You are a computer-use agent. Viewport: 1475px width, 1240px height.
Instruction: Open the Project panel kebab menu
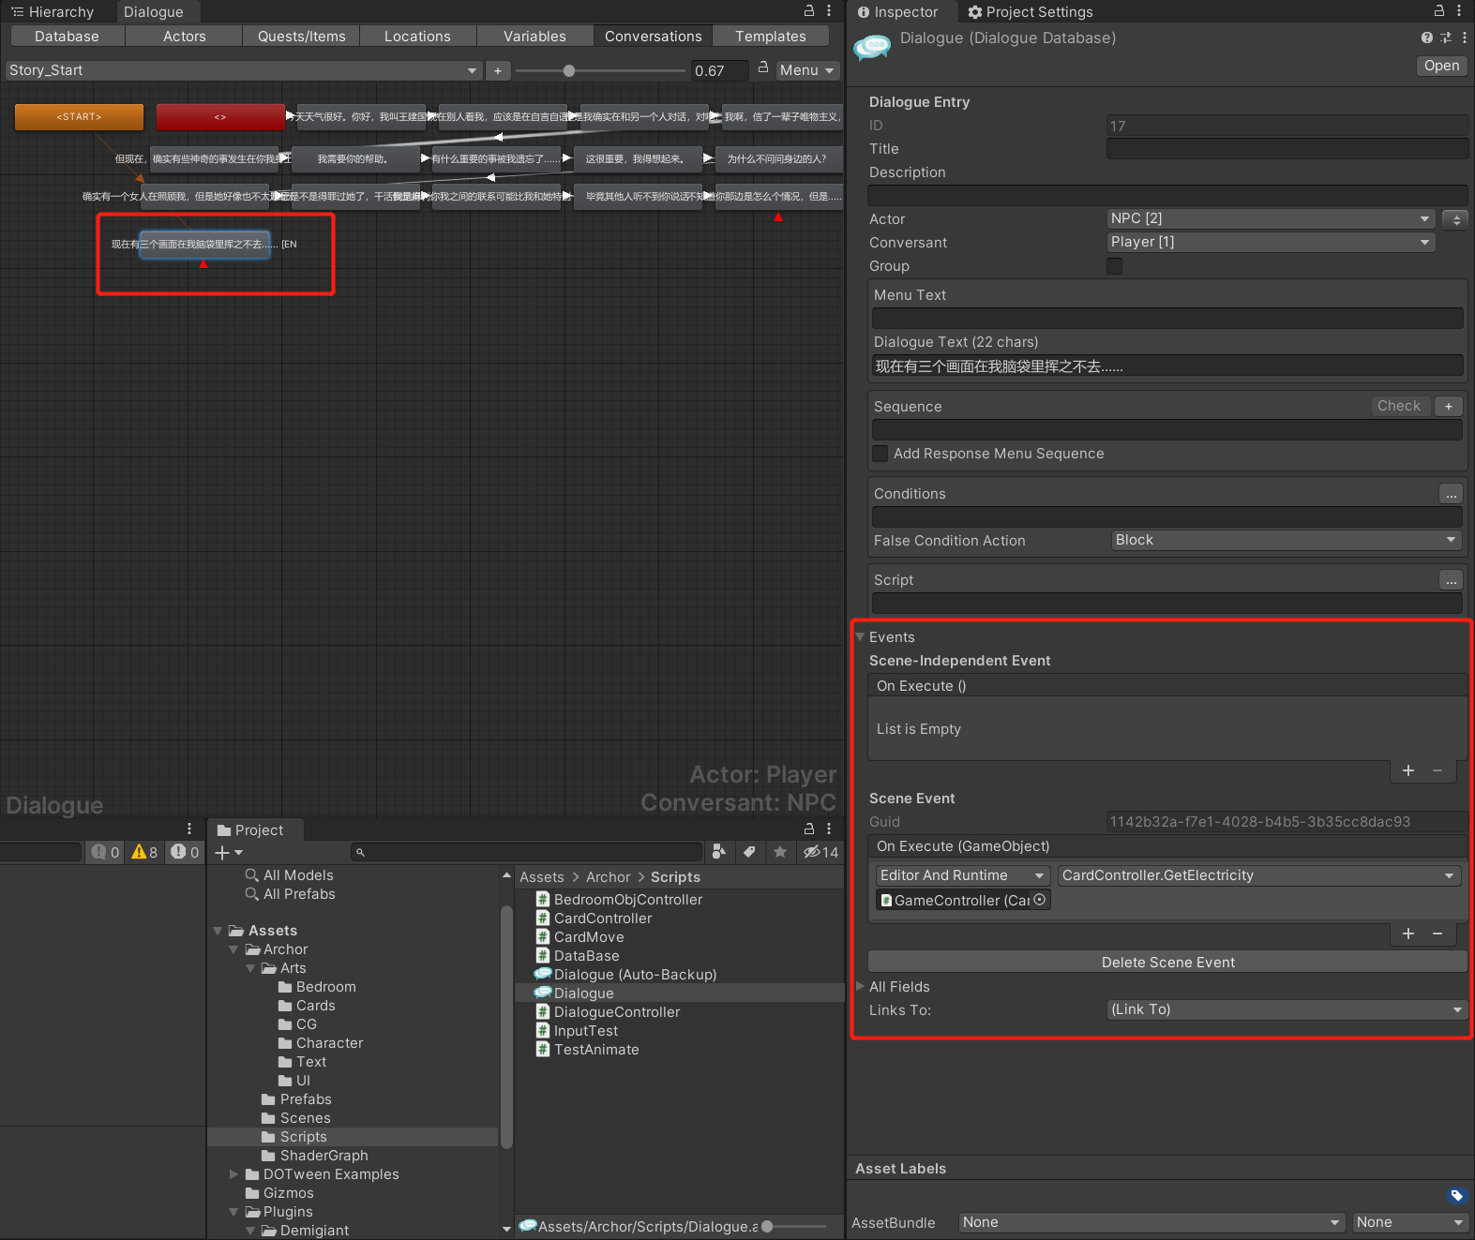point(829,829)
